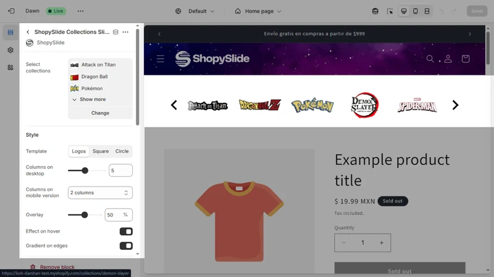This screenshot has height=277, width=494.
Task: Click the Change collections button
Action: 100,113
